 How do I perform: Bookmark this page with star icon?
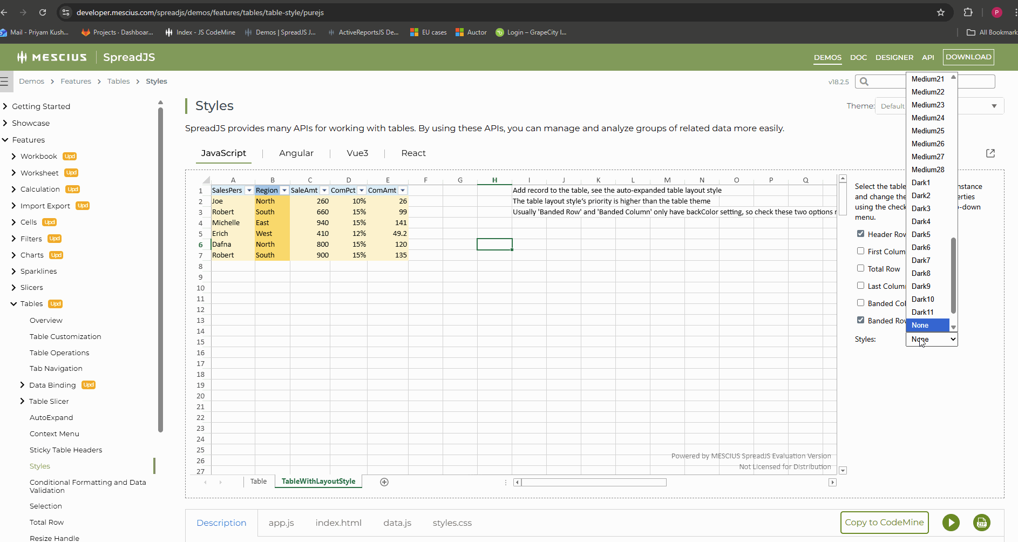pyautogui.click(x=941, y=12)
